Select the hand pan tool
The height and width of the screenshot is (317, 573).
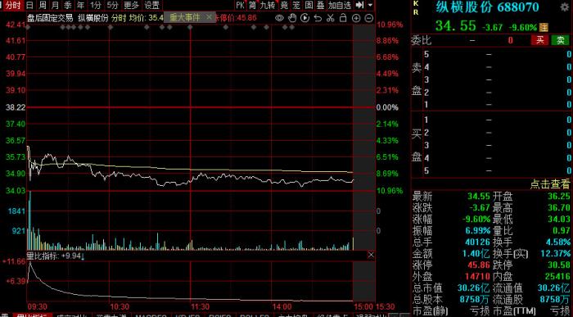pyautogui.click(x=292, y=17)
